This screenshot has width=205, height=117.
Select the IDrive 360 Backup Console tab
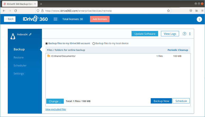tap(20, 4)
